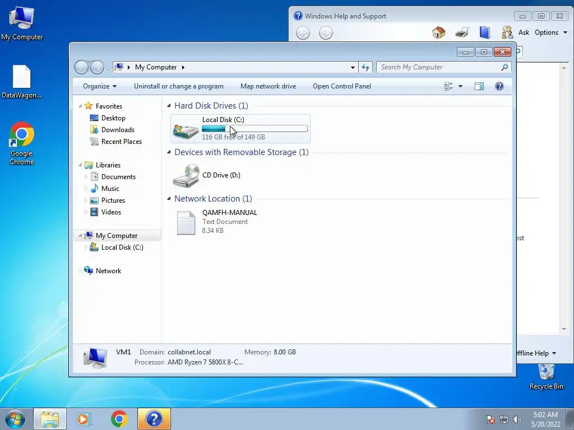This screenshot has height=430, width=574.
Task: Show the preview pane
Action: click(x=479, y=86)
